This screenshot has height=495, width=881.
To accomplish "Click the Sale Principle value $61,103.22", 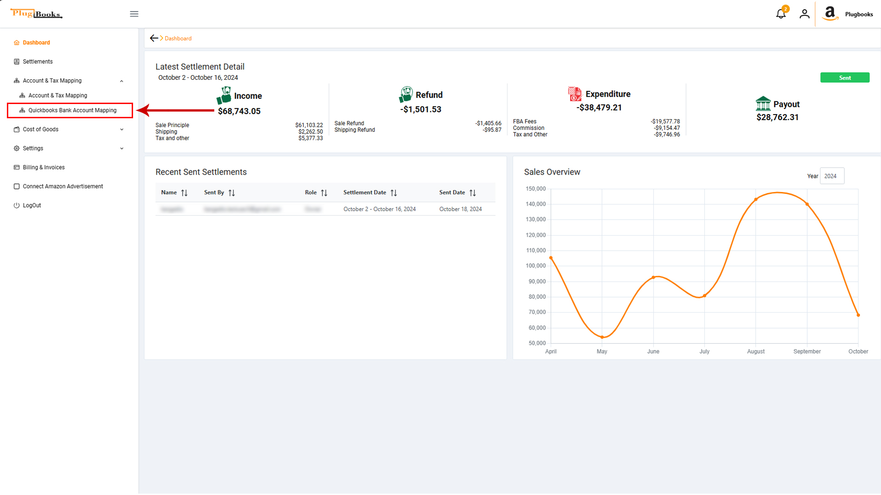I will (309, 126).
